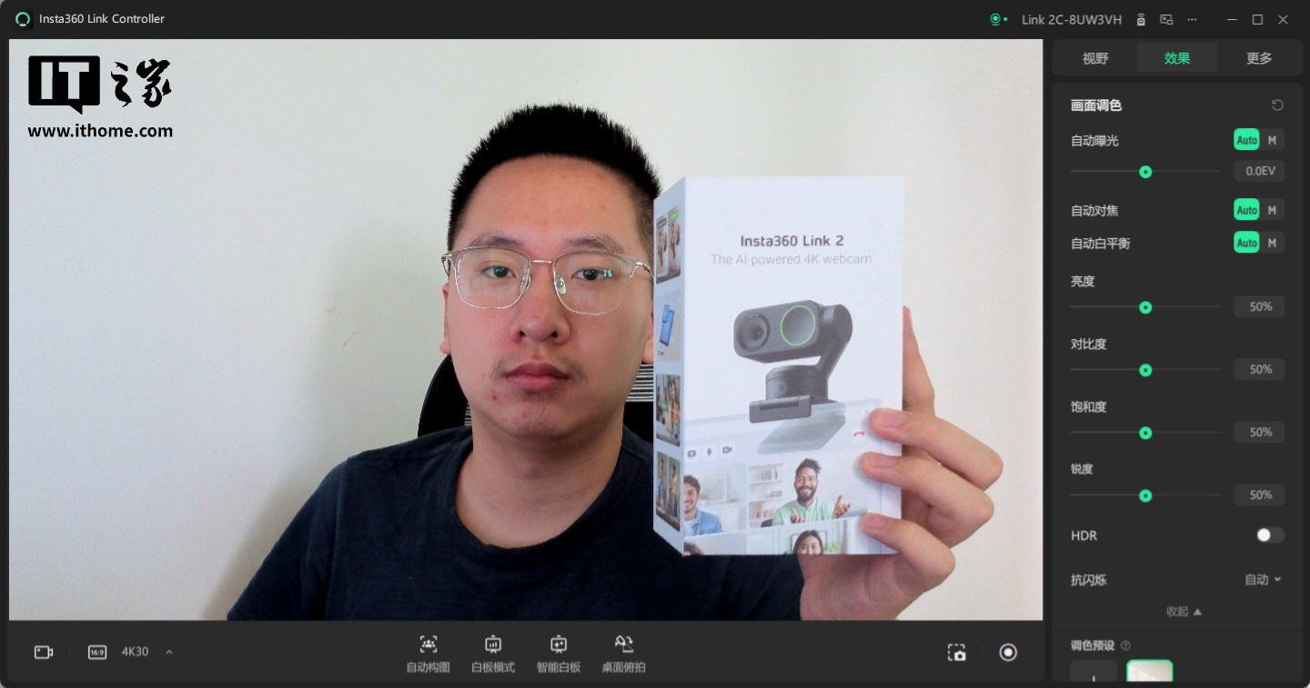Image resolution: width=1310 pixels, height=688 pixels.
Task: Click the 锐度 50% value field
Action: coord(1259,495)
